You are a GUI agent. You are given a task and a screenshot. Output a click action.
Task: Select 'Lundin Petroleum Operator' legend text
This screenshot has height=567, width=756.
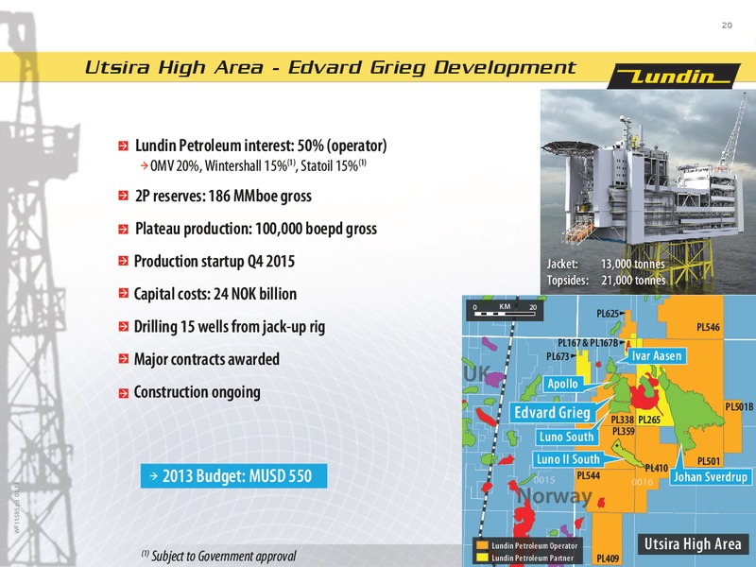[534, 546]
